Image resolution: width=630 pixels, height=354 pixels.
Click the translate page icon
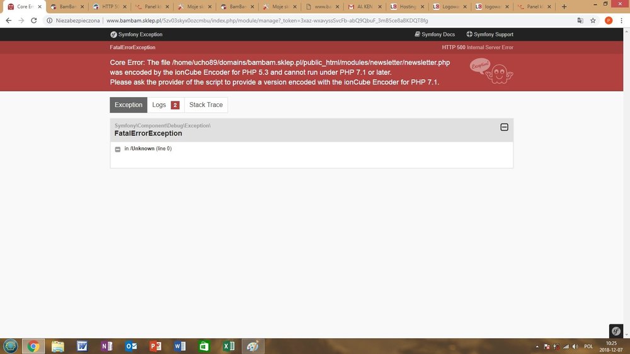(580, 21)
